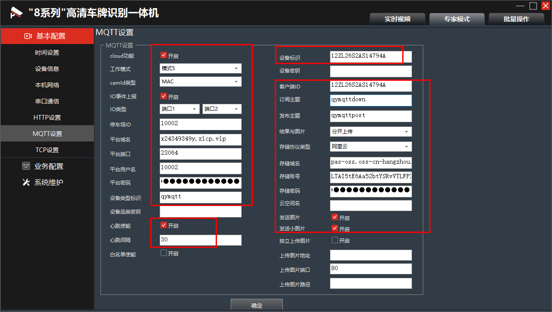Click the 上传图片端口 field with 80

pos(371,269)
